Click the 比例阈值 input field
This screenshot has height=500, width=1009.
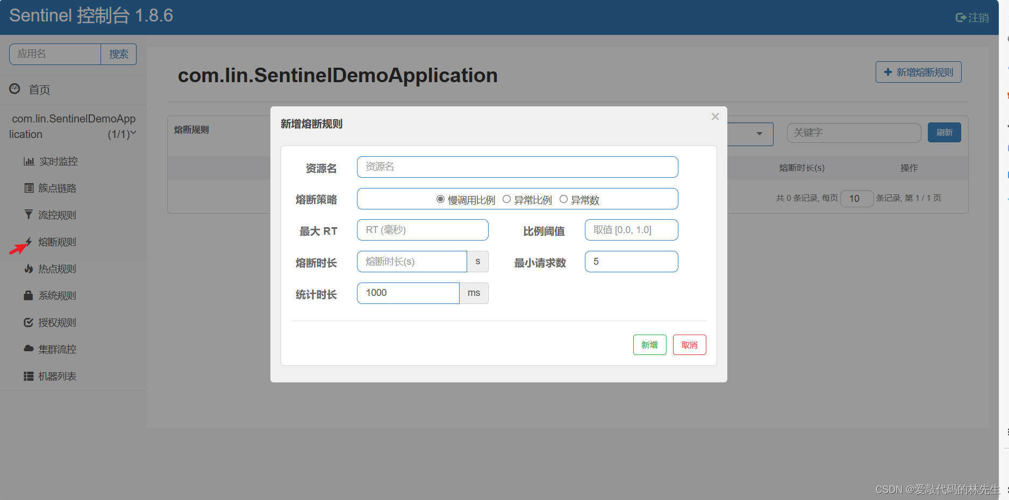632,230
